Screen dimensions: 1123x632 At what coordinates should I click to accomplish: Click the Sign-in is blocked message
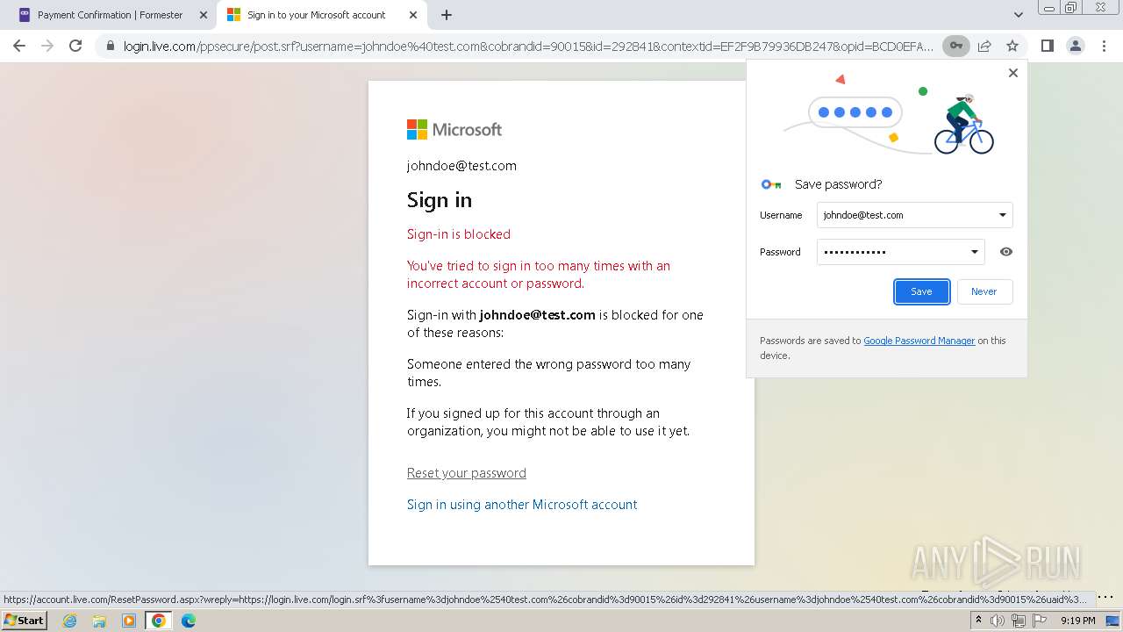click(458, 234)
